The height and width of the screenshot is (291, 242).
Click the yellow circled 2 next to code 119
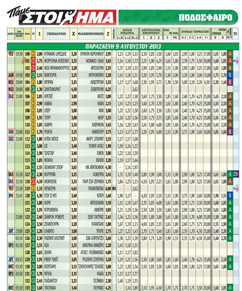pos(33,189)
